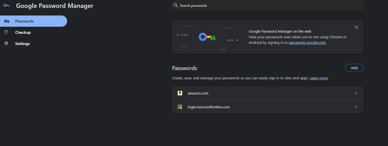Click the Passwords section heading
The width and height of the screenshot is (388, 146).
pyautogui.click(x=184, y=68)
